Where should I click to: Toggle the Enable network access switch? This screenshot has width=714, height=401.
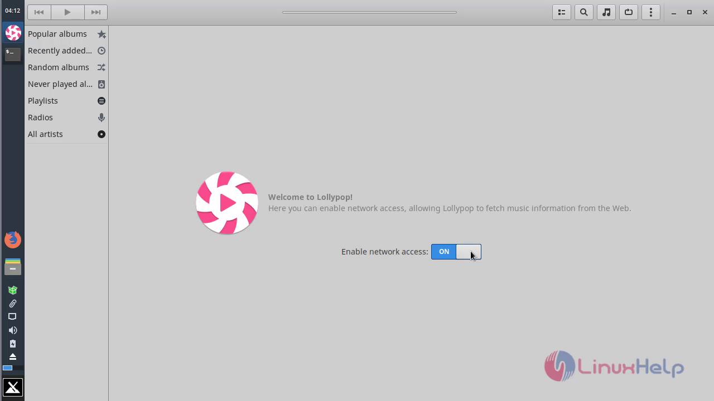coord(456,252)
